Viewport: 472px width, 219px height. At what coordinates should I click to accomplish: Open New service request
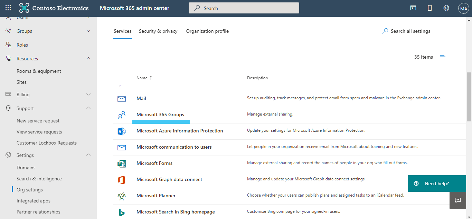coord(38,121)
